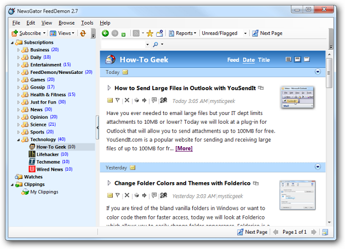Open the Views dropdown
Image resolution: width=345 pixels, height=249 pixels.
62,33
